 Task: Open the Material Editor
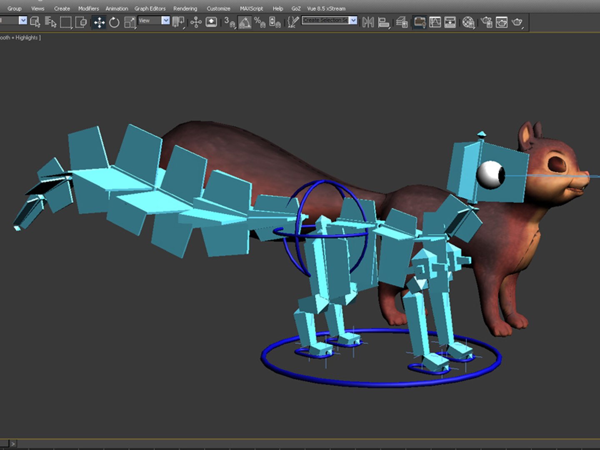point(468,22)
